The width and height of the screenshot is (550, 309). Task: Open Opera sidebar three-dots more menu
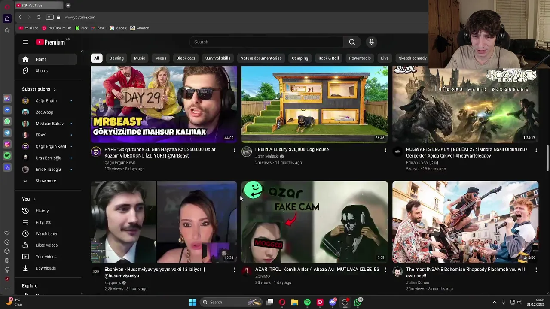coord(7,288)
